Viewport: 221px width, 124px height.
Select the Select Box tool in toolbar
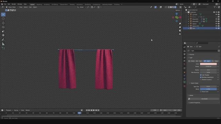point(3,14)
